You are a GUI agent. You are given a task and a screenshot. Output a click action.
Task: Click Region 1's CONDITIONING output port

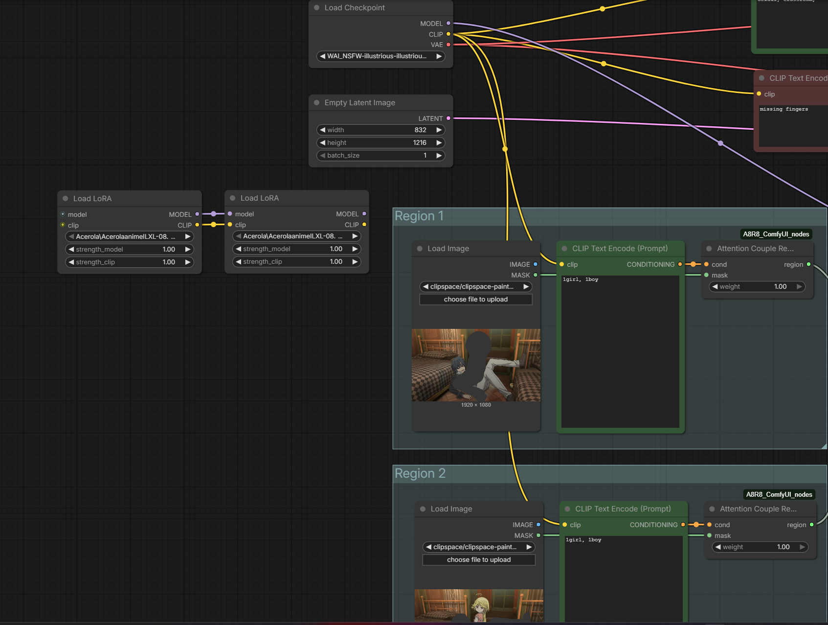(680, 264)
